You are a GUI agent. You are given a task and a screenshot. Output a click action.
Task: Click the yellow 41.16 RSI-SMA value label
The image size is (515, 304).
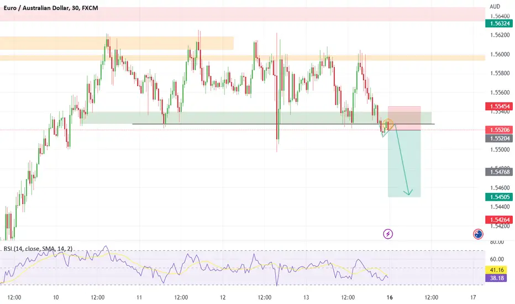point(497,270)
